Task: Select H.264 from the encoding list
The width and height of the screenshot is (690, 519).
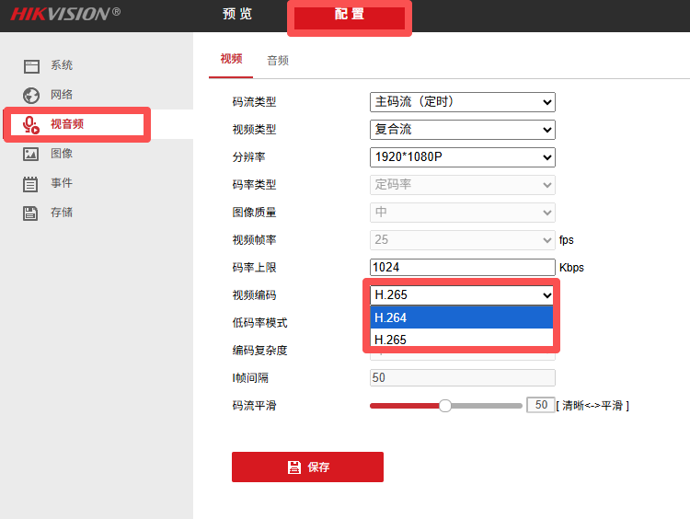Action: click(x=461, y=317)
